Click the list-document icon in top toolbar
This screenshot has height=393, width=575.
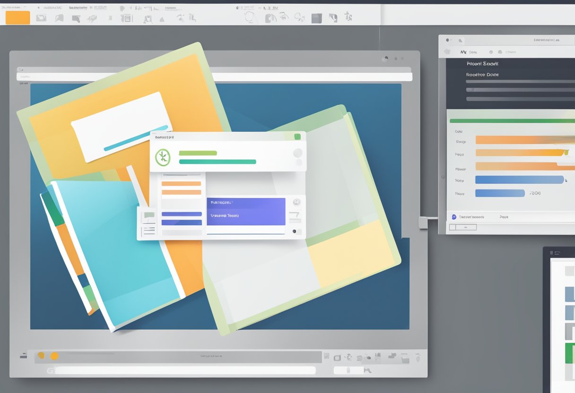tap(126, 18)
